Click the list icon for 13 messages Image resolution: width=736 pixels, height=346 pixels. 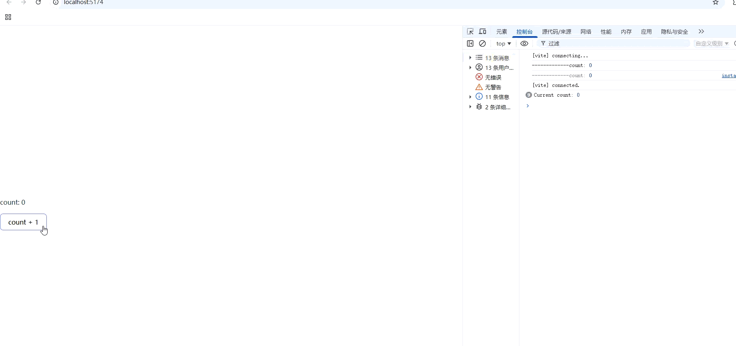pos(479,58)
